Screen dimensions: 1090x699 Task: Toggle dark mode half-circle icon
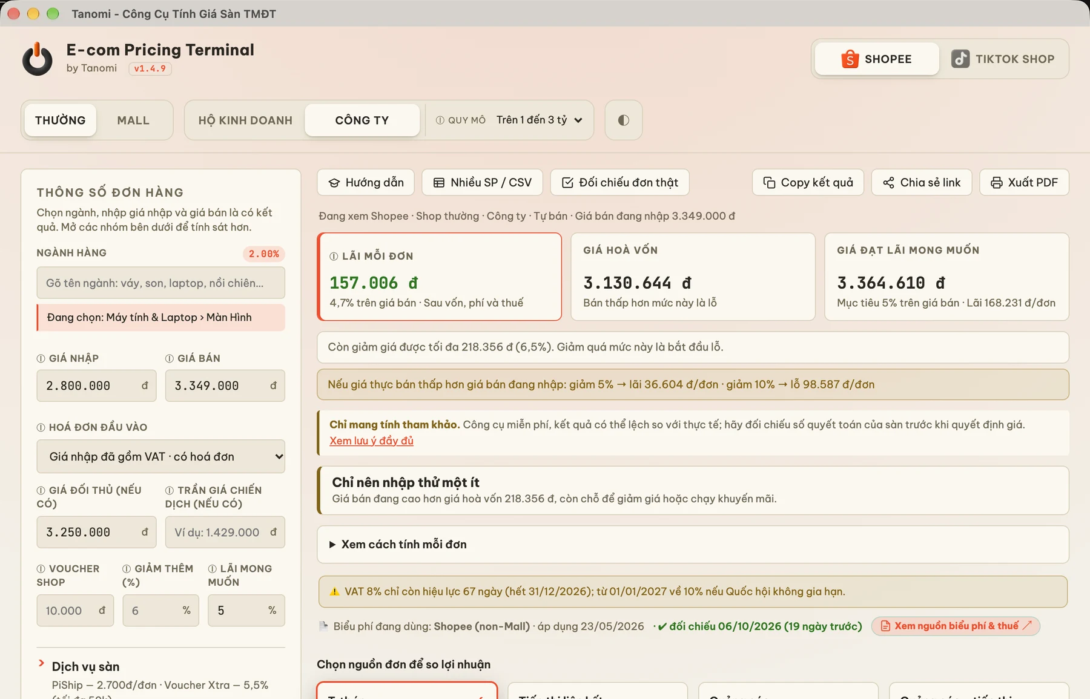pyautogui.click(x=624, y=120)
